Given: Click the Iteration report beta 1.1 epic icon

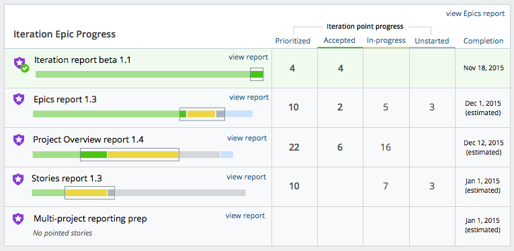Looking at the screenshot, I should click(x=20, y=62).
